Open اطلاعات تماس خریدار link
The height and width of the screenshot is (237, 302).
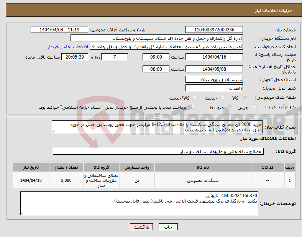[x=68, y=47]
